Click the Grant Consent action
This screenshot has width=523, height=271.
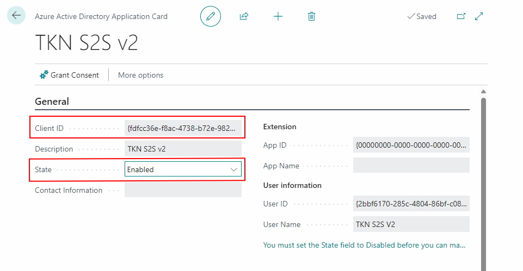tap(69, 75)
